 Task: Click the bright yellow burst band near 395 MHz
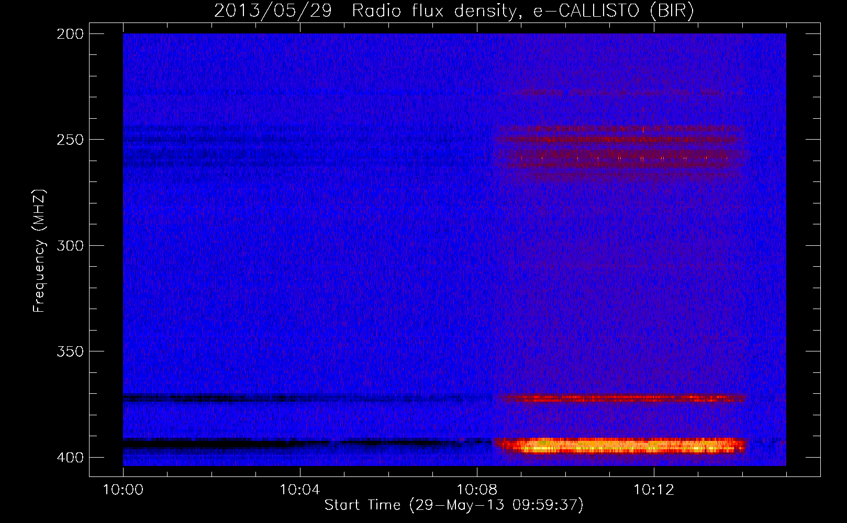pos(621,446)
